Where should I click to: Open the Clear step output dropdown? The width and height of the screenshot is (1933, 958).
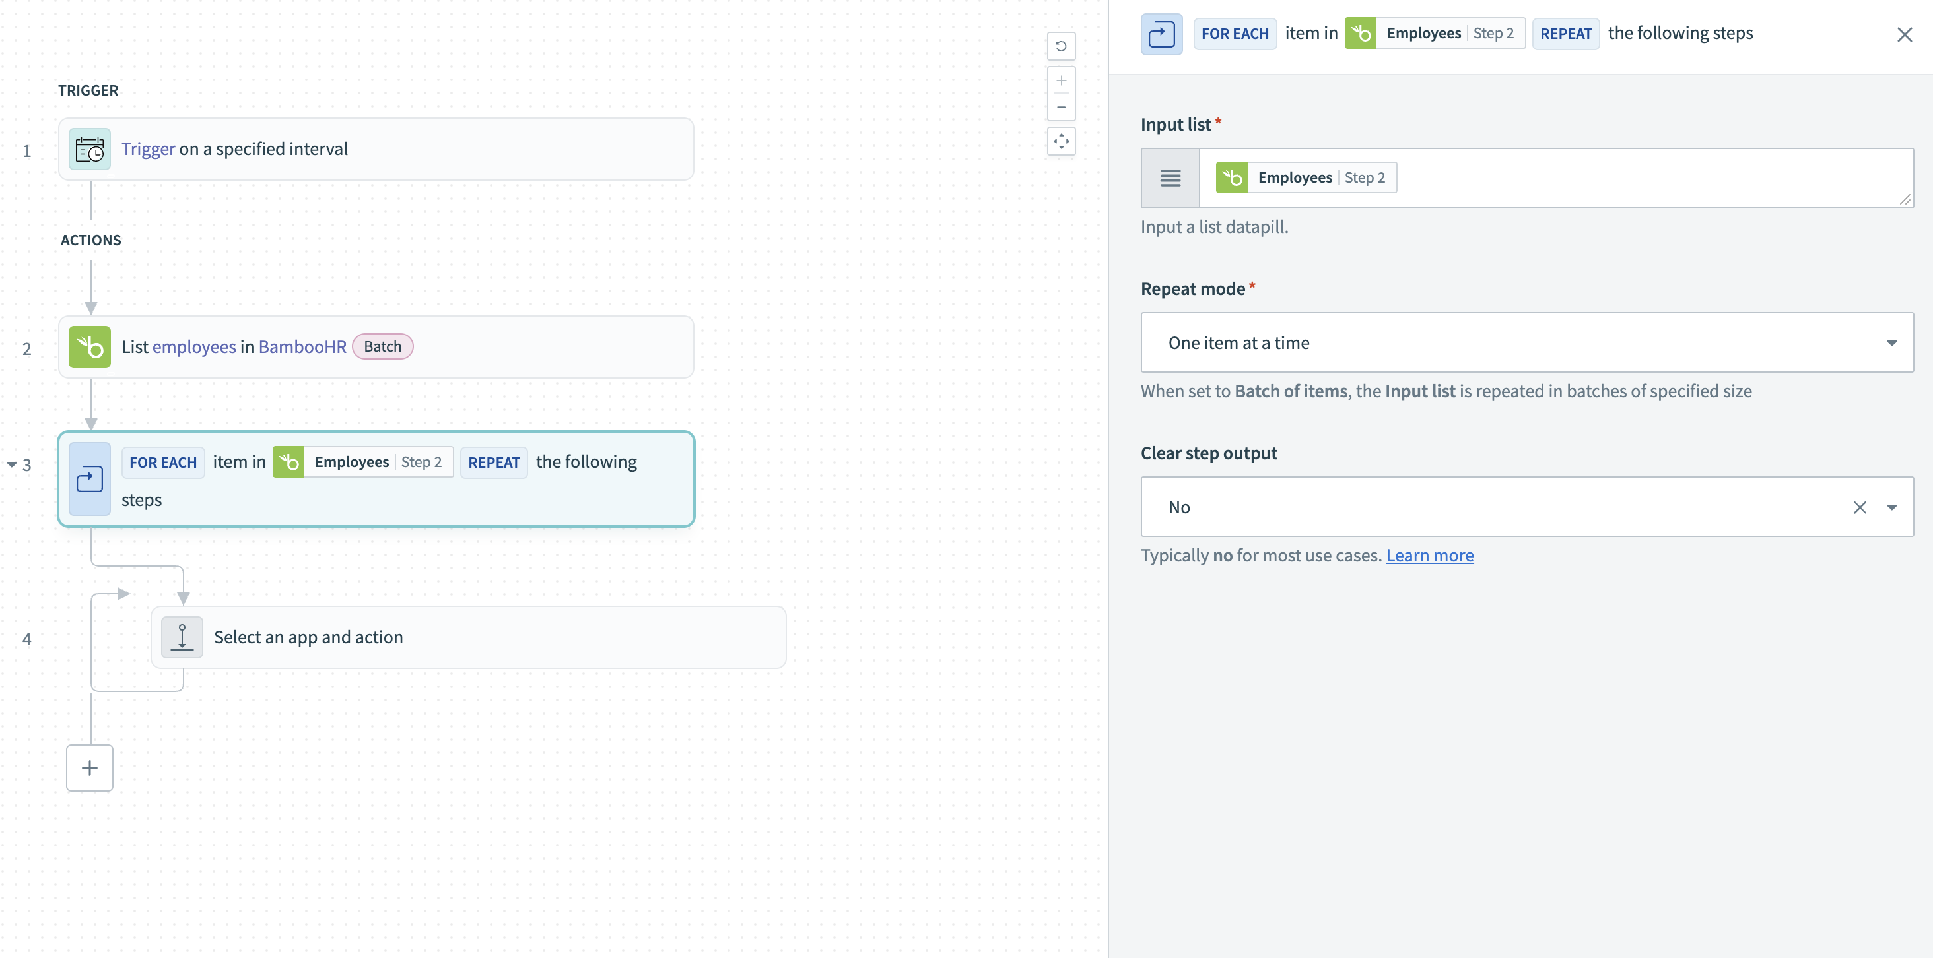point(1893,507)
